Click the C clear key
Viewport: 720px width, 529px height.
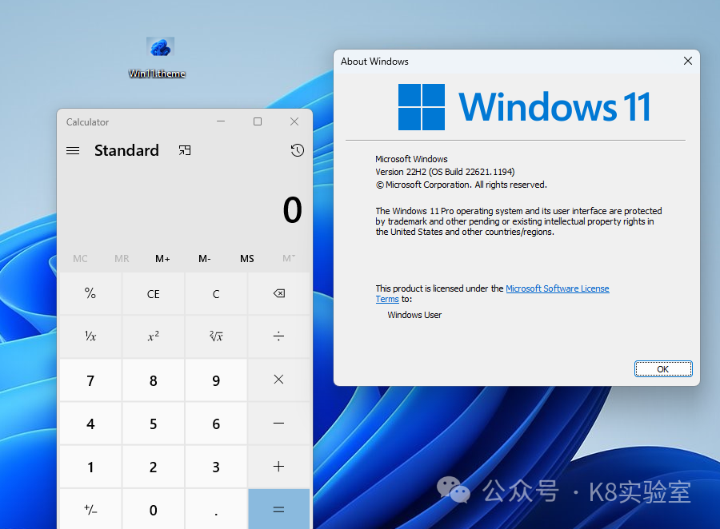216,293
